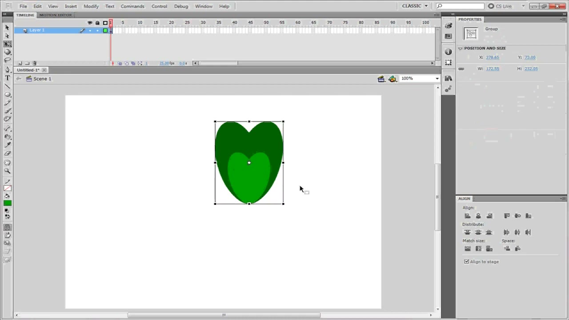569x320 pixels.
Task: Open the Commands menu
Action: [x=132, y=6]
